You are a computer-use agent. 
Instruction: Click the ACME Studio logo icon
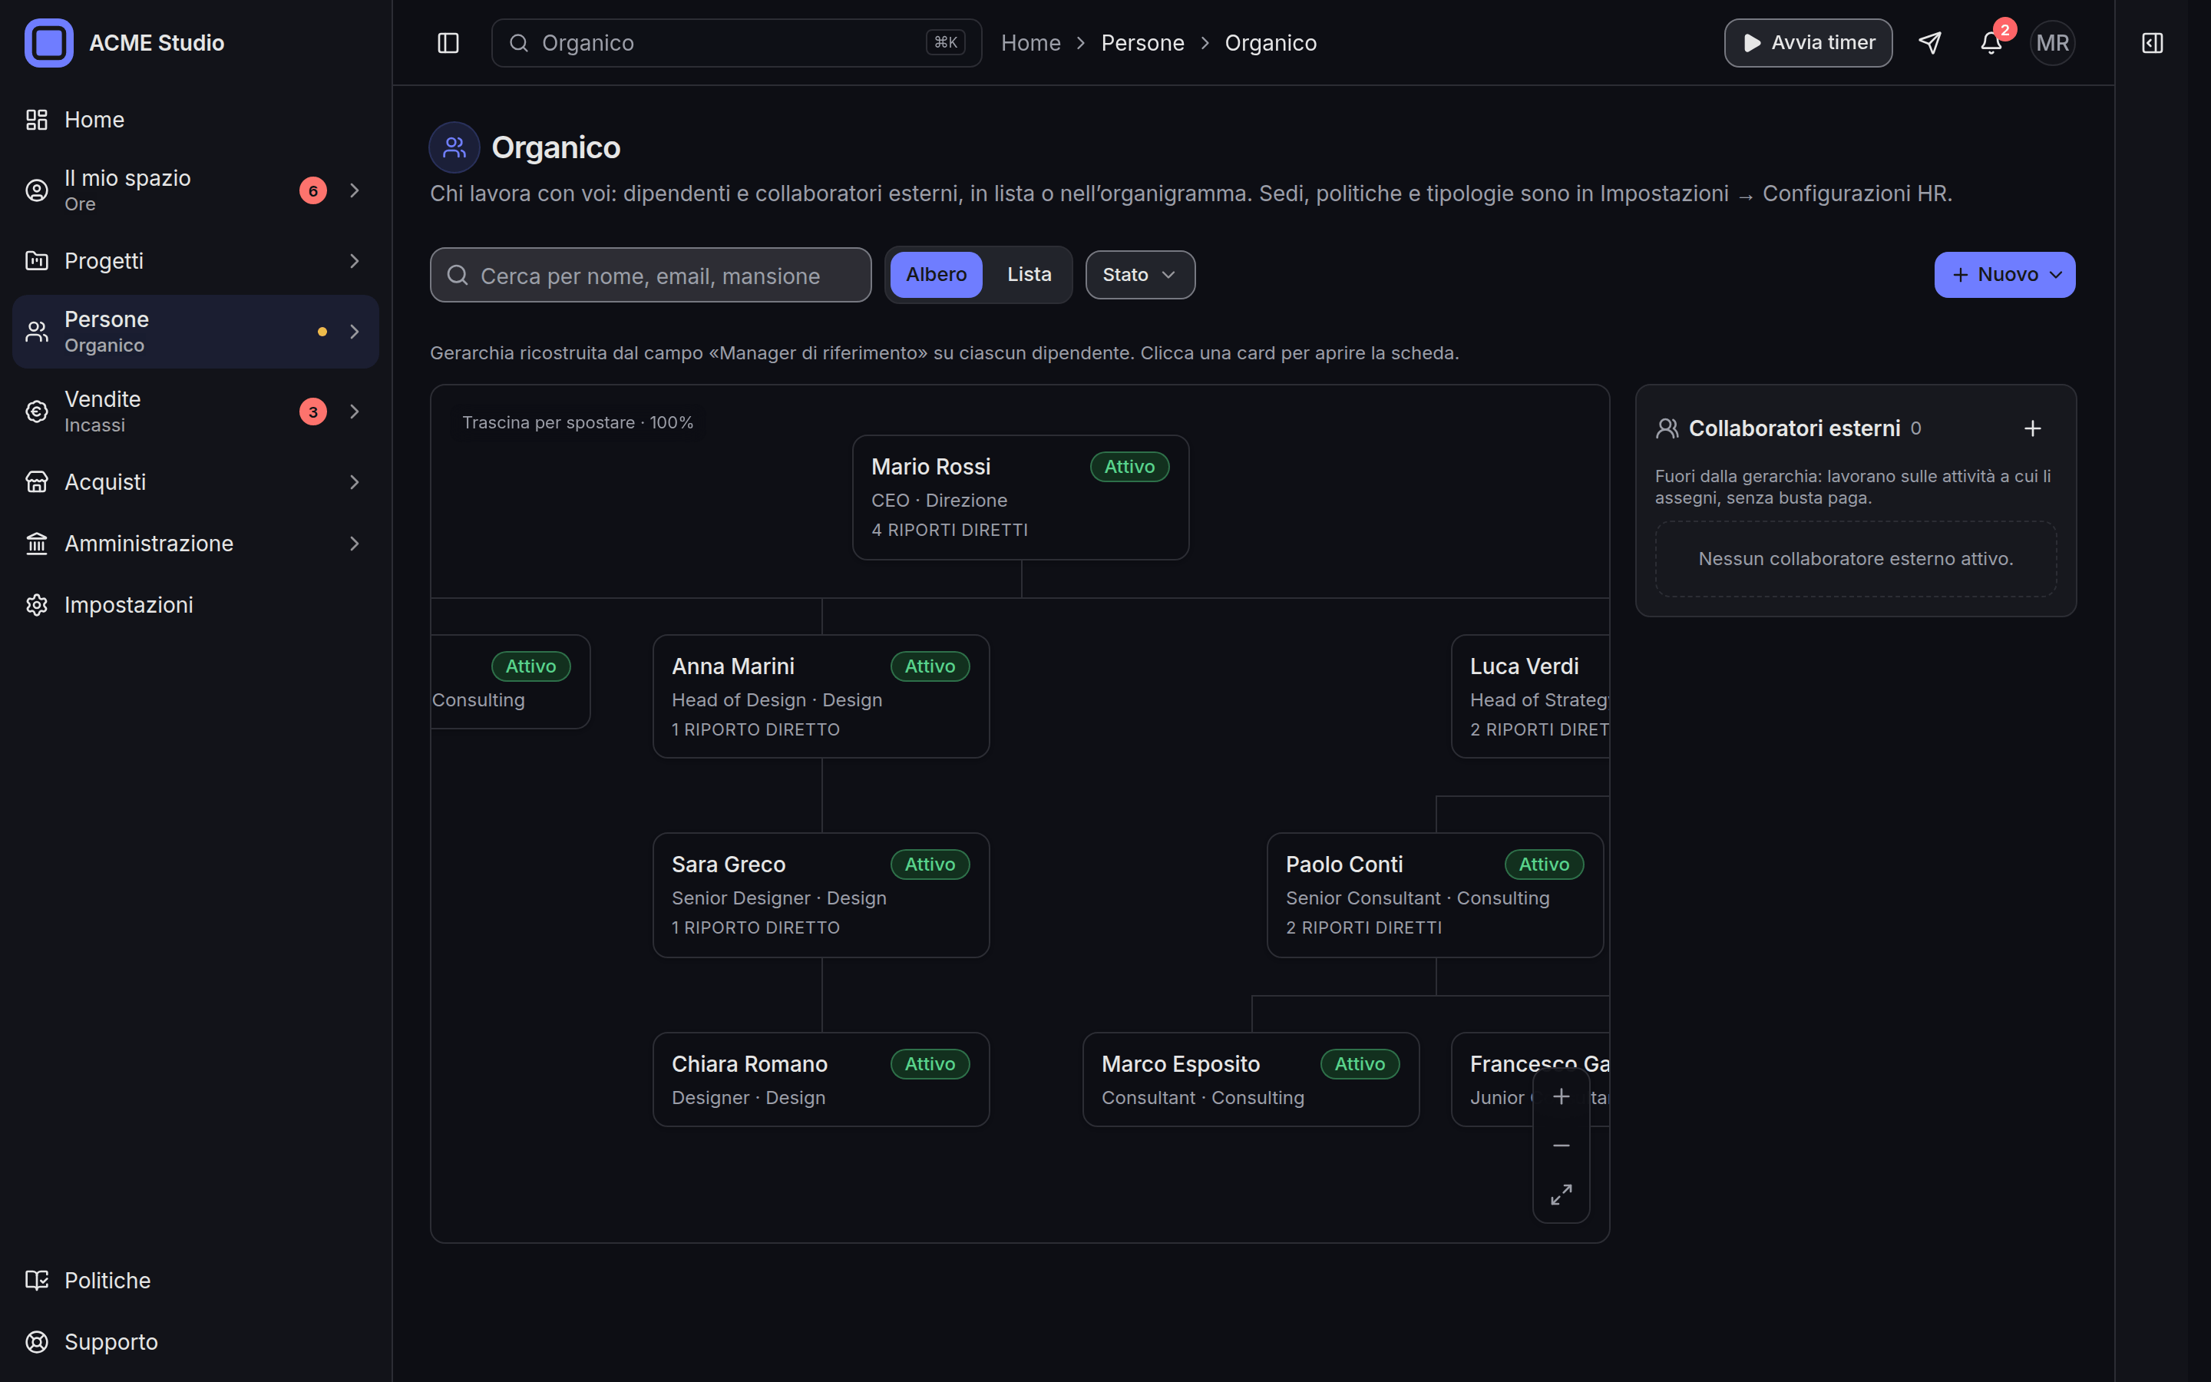[48, 43]
